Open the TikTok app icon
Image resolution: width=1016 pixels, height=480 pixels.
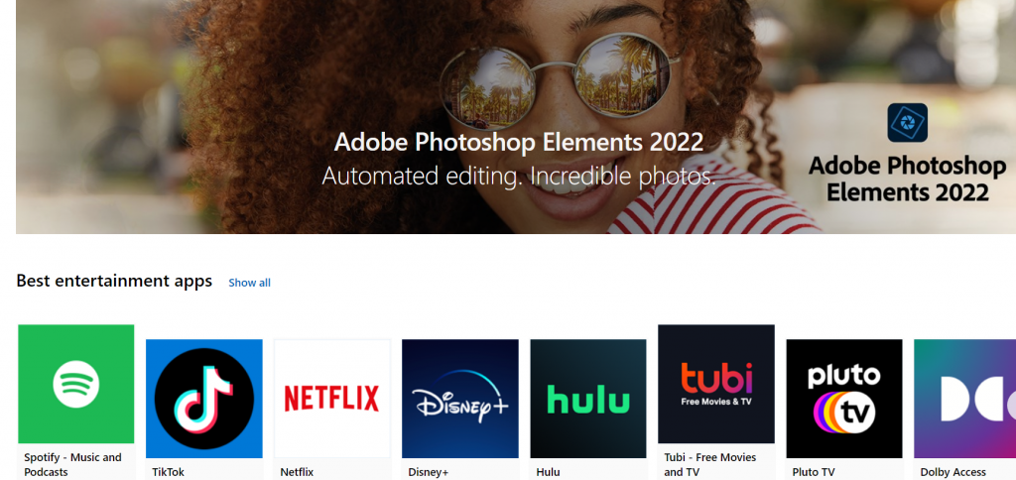coord(204,399)
